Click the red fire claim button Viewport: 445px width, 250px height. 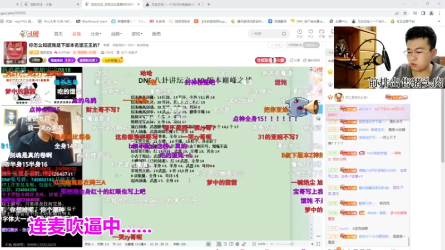270,61
